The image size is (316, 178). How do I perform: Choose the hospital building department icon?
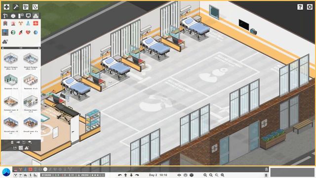click(x=5, y=23)
